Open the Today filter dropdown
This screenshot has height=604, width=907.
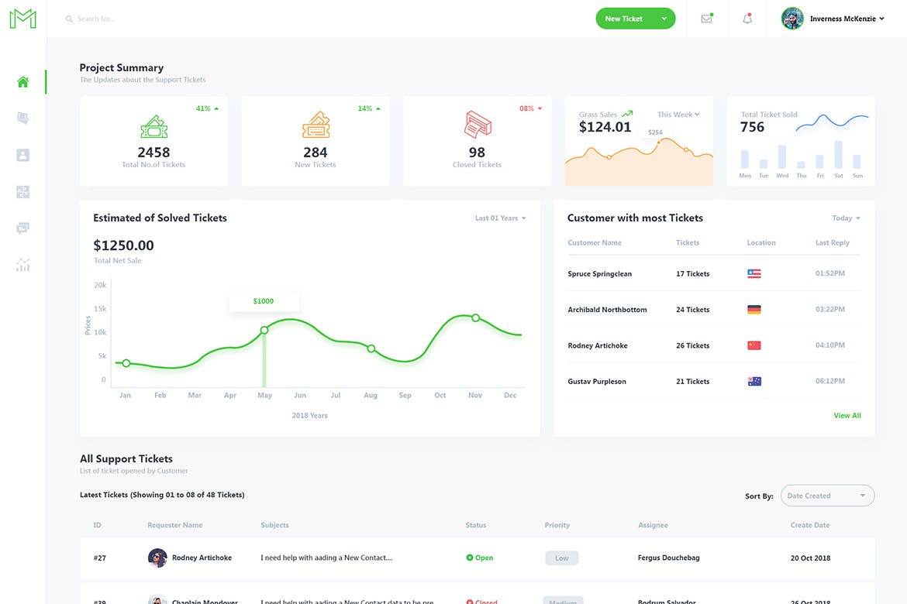pyautogui.click(x=846, y=218)
